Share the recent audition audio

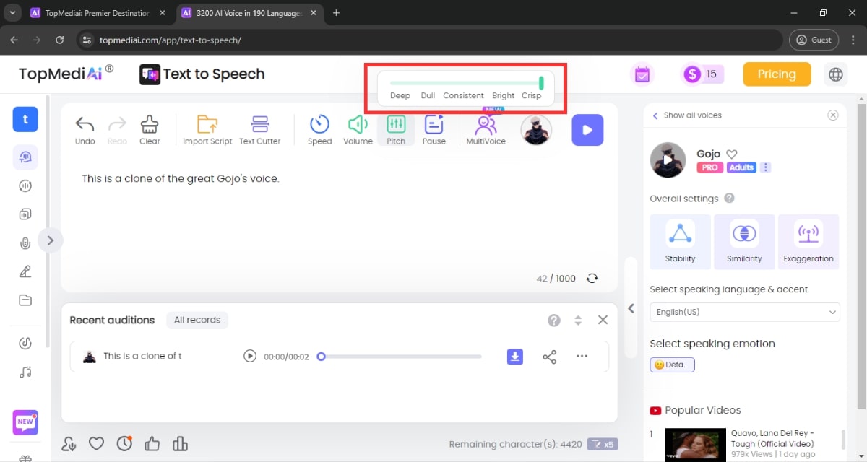coord(550,357)
